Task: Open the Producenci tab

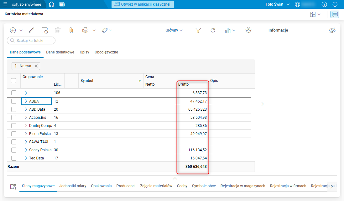Action: tap(126, 186)
